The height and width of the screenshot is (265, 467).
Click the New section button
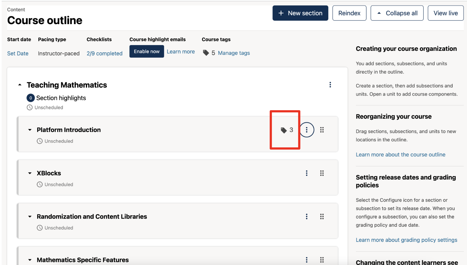[300, 13]
